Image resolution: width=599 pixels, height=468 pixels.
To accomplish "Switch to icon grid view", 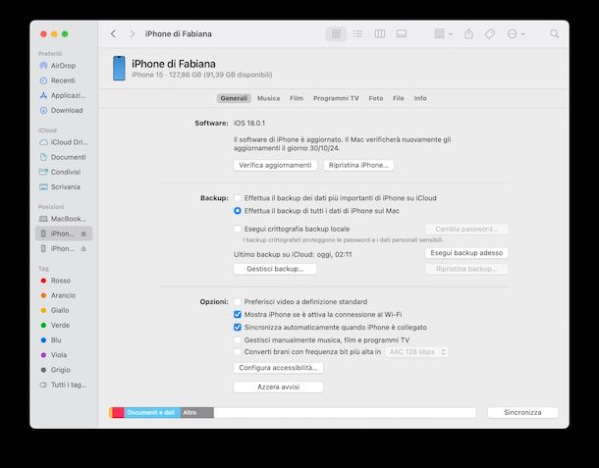I will 336,34.
